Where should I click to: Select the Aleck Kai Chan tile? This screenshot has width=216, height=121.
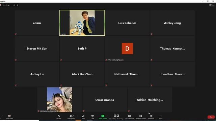click(82, 74)
